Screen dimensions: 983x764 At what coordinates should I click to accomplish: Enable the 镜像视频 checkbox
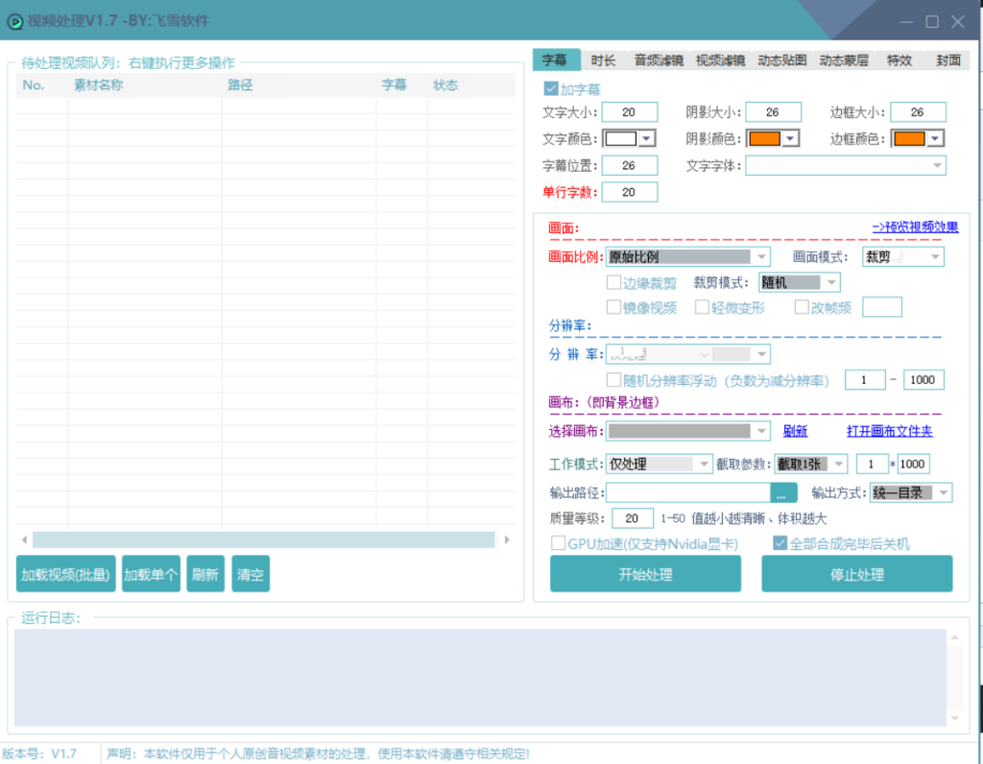[614, 307]
